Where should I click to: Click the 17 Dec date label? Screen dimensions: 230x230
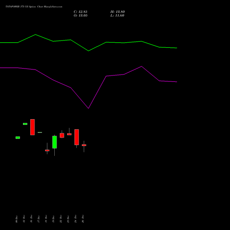coord(39,219)
